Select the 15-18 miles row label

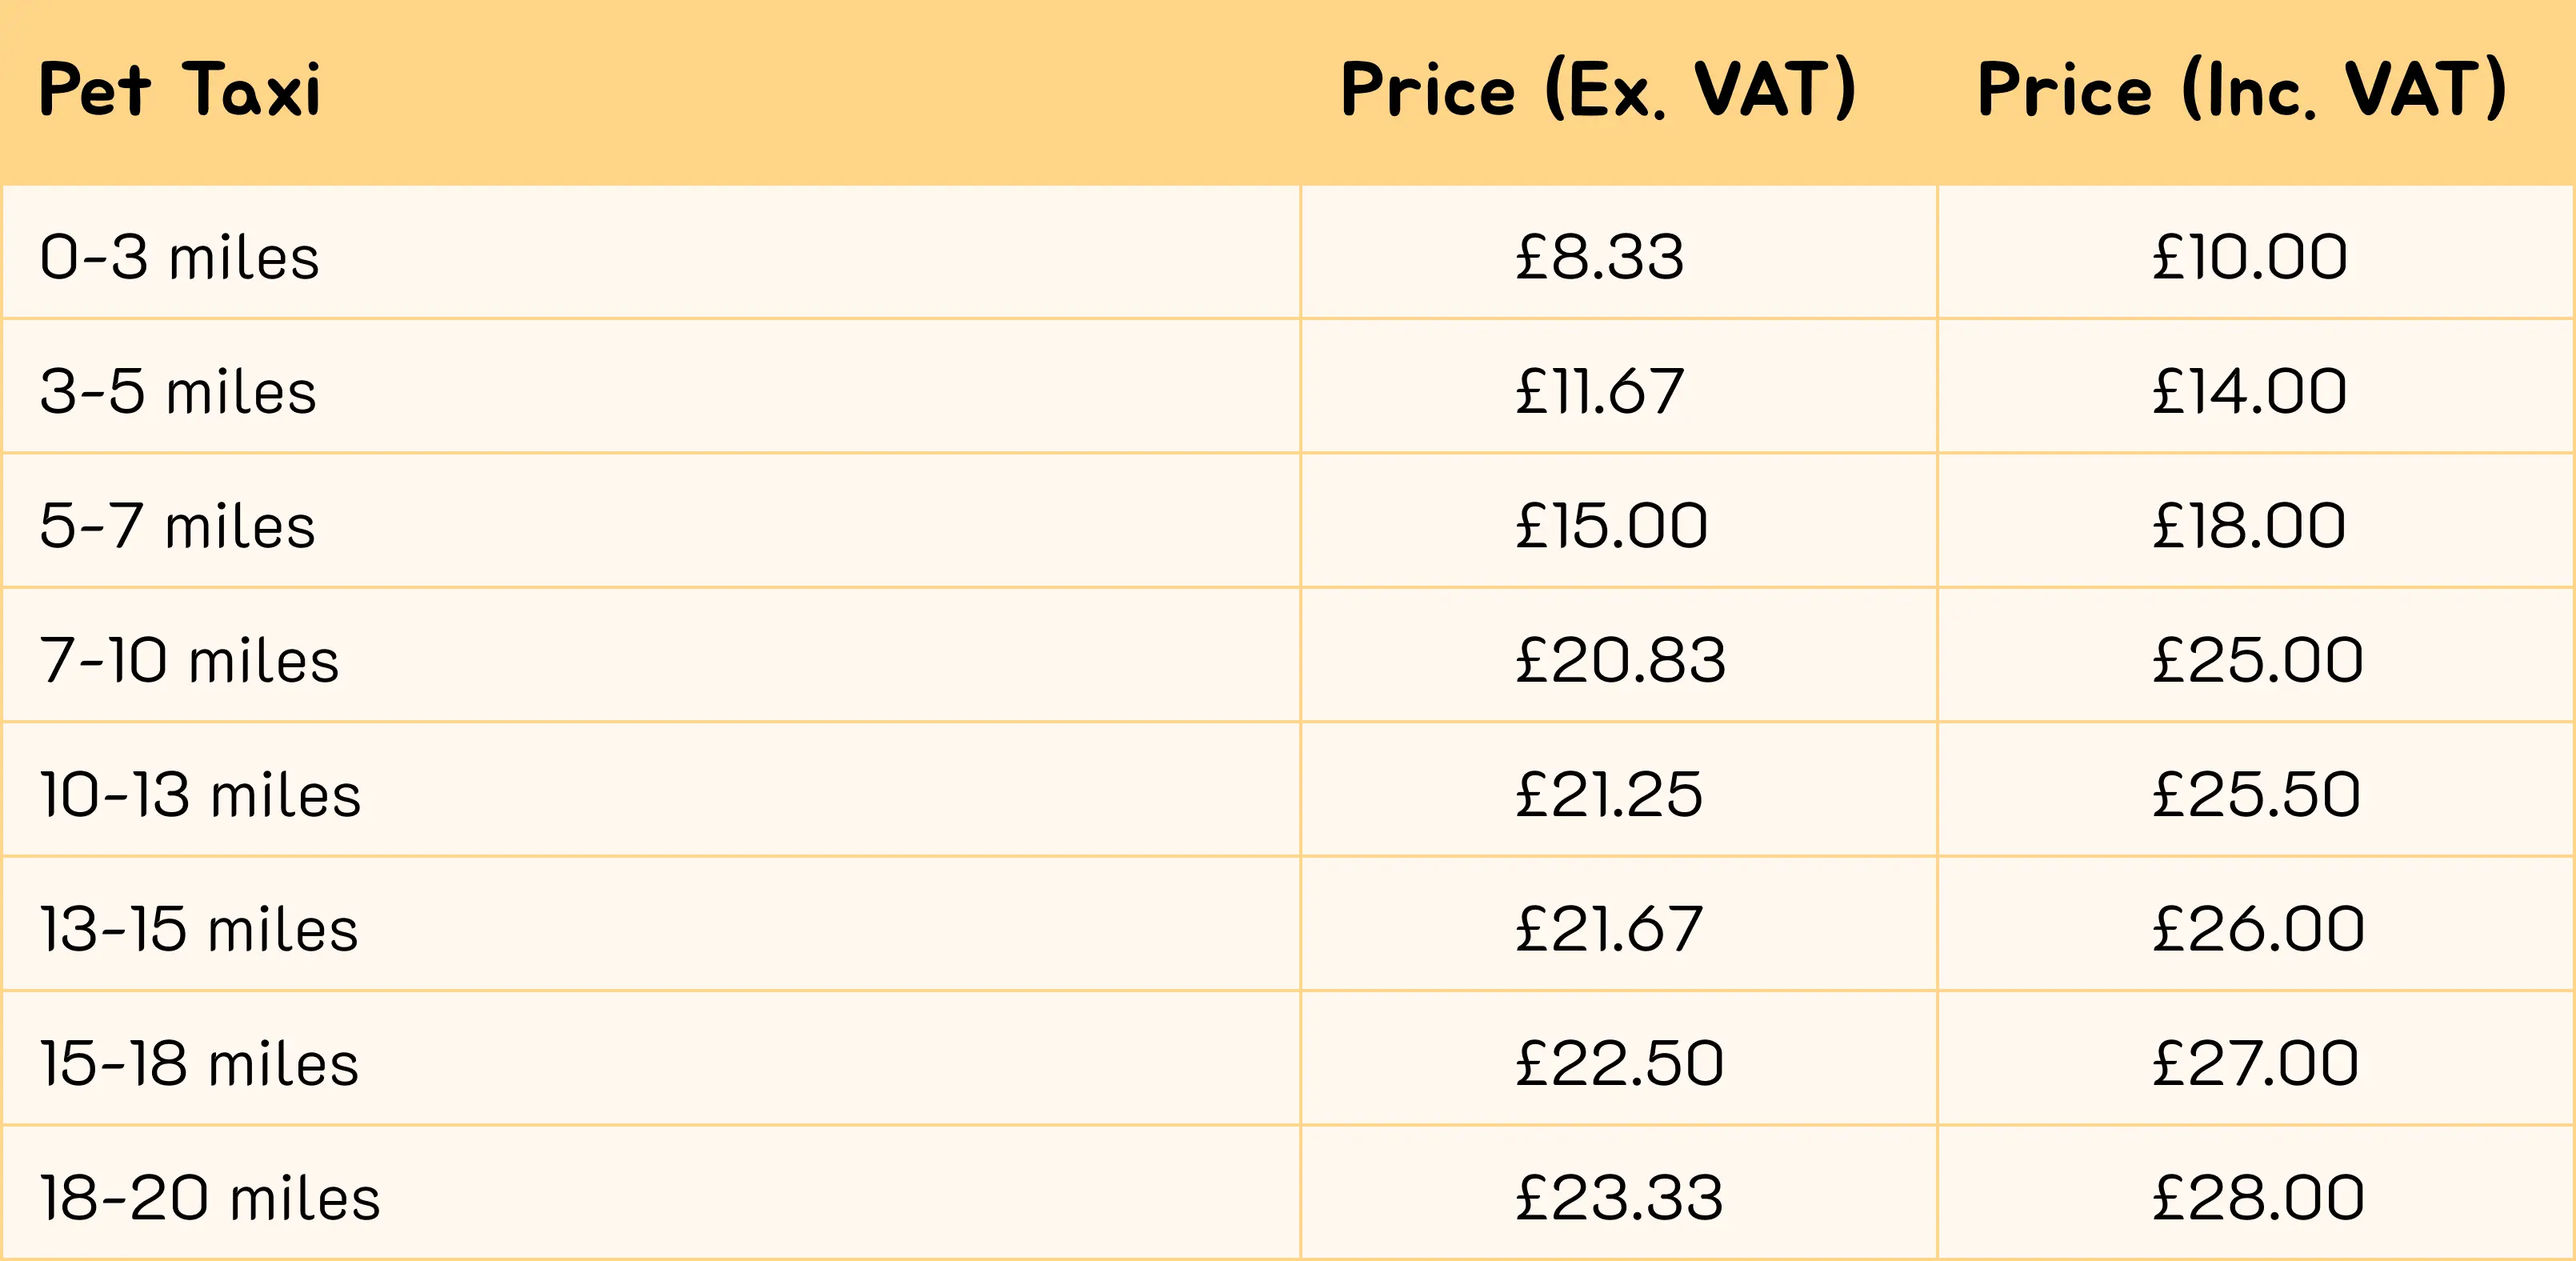click(199, 1063)
